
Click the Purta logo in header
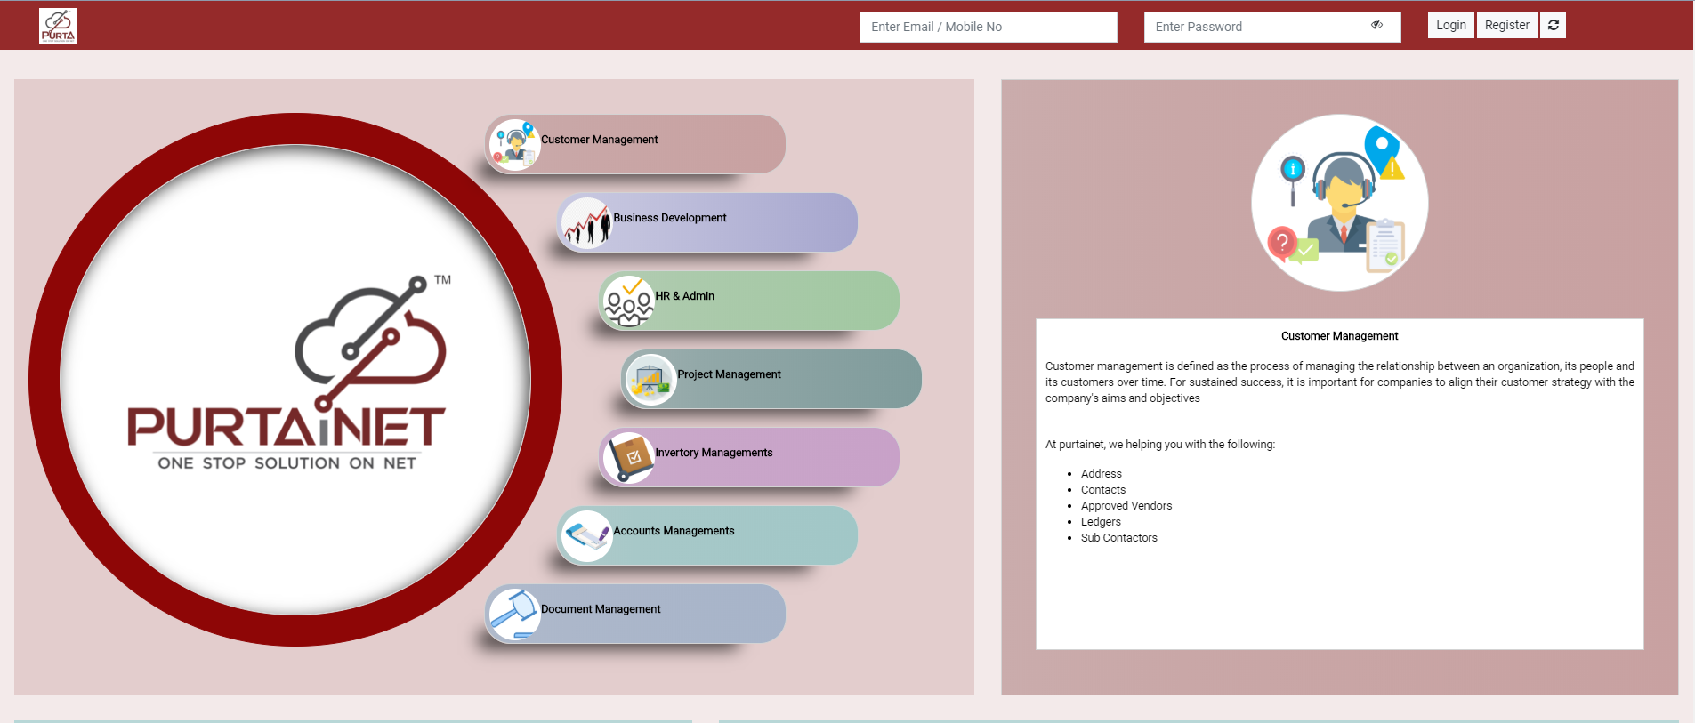pyautogui.click(x=58, y=26)
